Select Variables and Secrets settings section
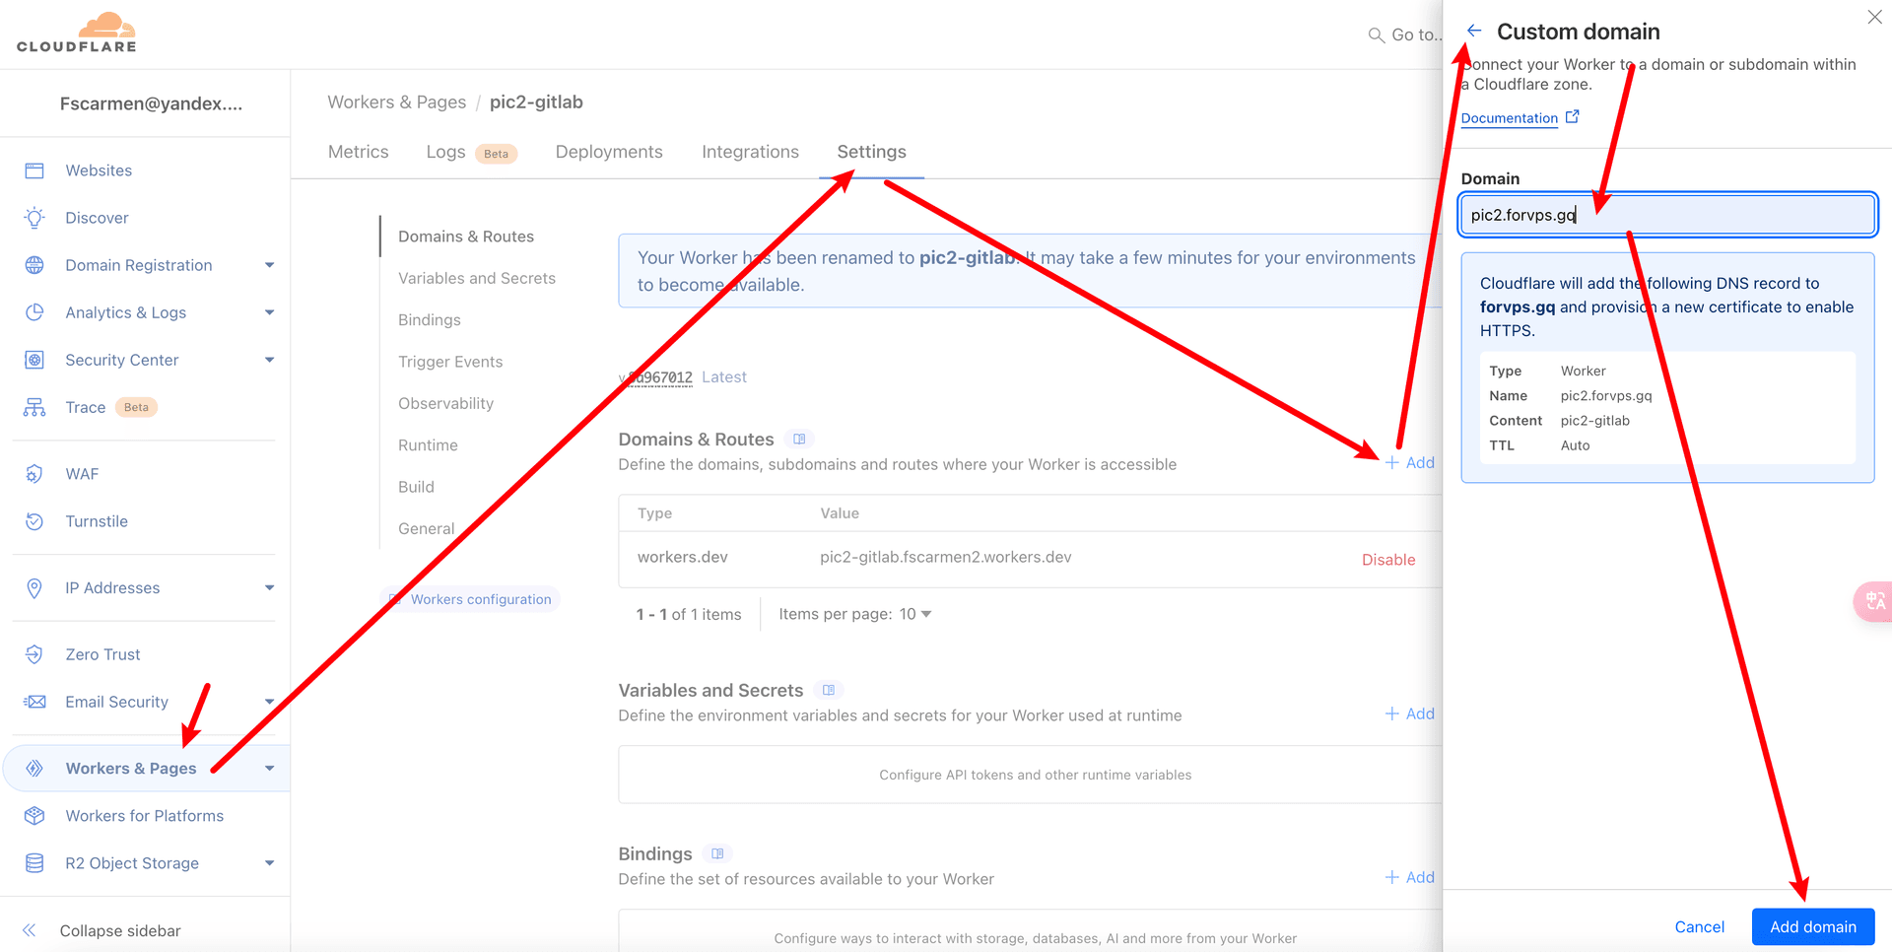The width and height of the screenshot is (1892, 952). (477, 278)
